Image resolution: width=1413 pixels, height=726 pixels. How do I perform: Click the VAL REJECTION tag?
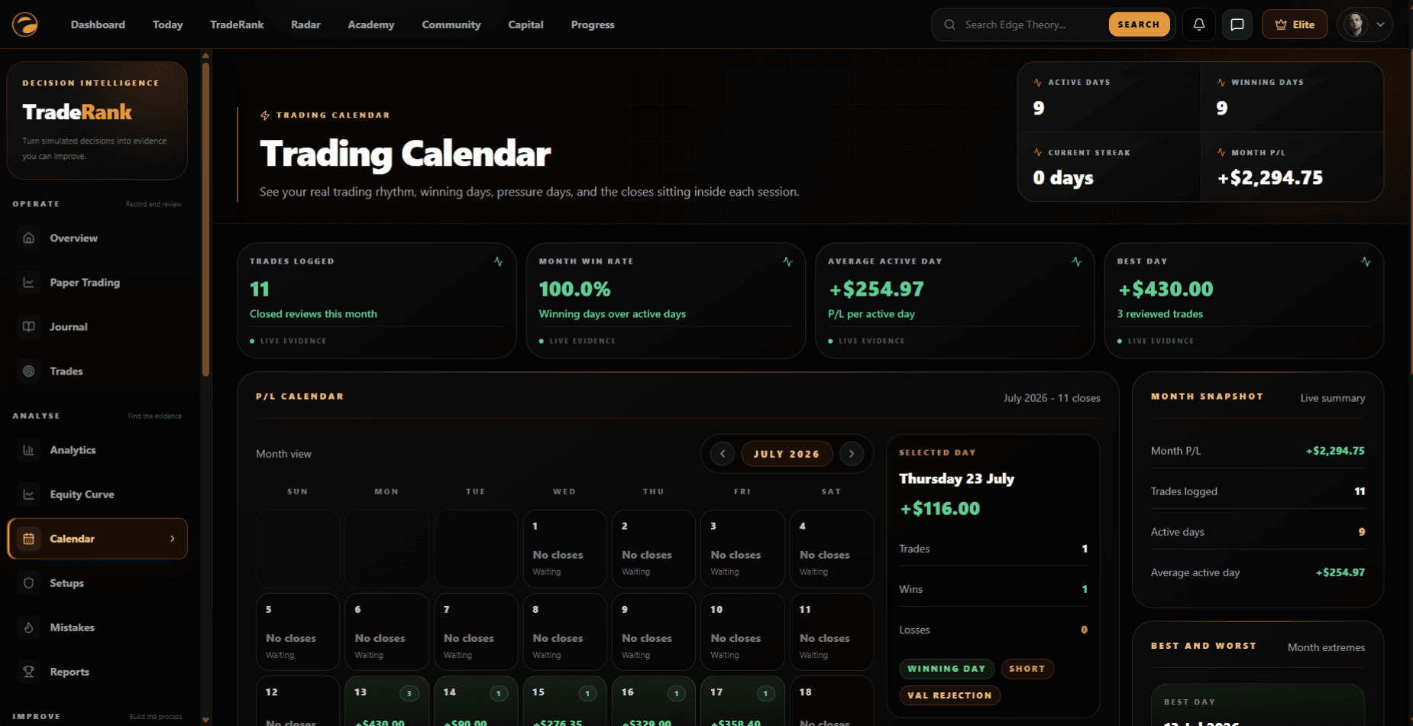[949, 695]
